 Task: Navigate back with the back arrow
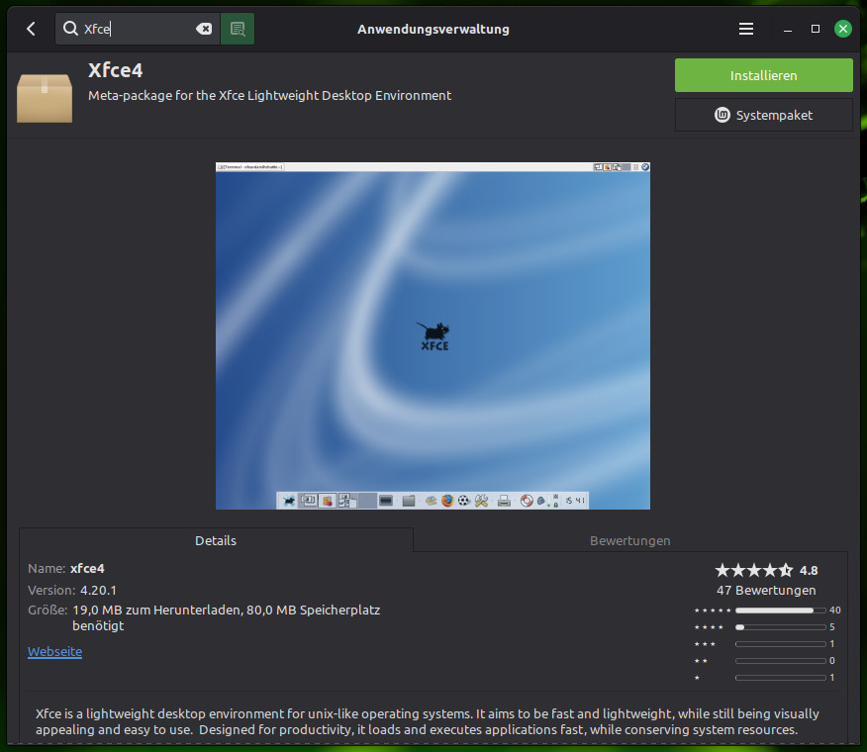[x=30, y=29]
